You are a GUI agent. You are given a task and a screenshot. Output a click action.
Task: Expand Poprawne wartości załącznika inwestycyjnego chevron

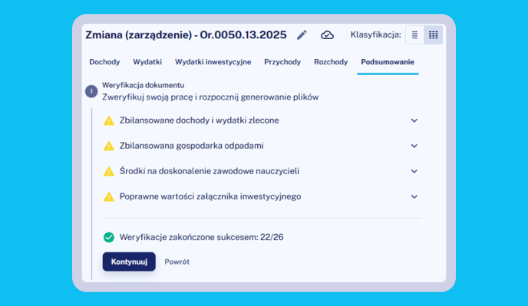414,196
